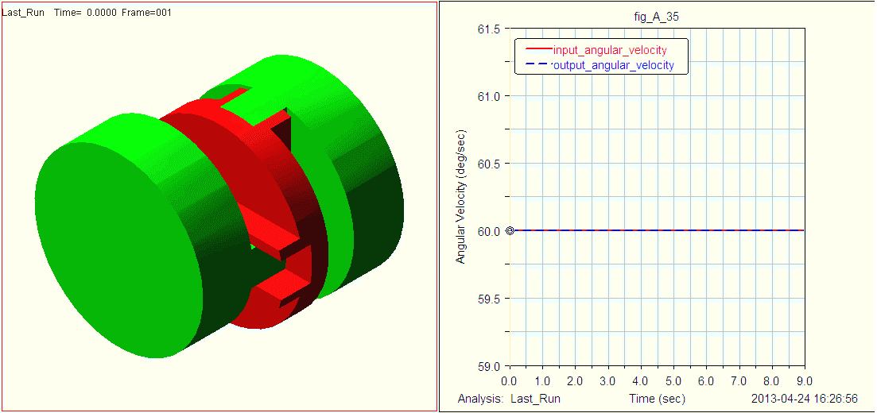877x413 pixels.
Task: Click the 59.0 y-axis tick value
Action: coord(488,366)
